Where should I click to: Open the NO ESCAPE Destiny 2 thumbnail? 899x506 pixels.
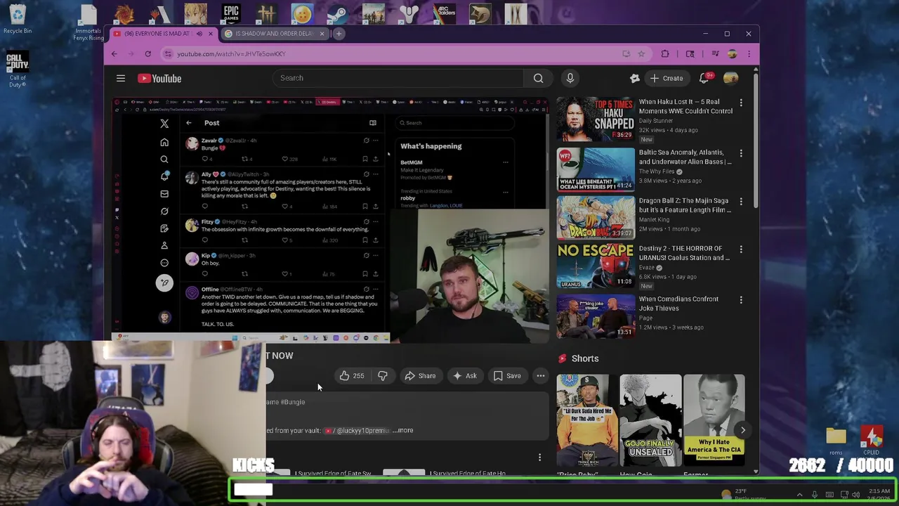[596, 266]
